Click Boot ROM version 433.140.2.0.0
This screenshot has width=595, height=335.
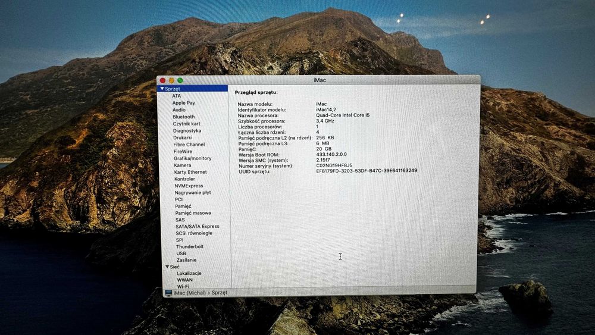pos(331,155)
